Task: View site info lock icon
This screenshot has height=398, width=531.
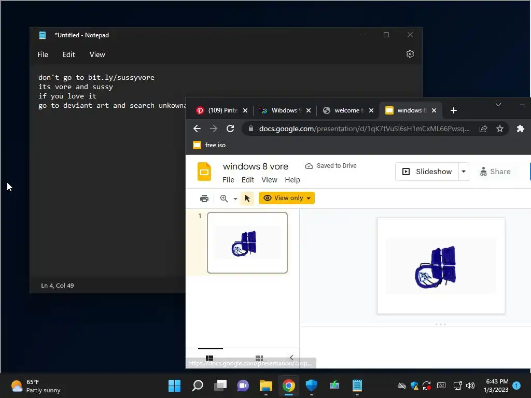Action: pyautogui.click(x=250, y=129)
